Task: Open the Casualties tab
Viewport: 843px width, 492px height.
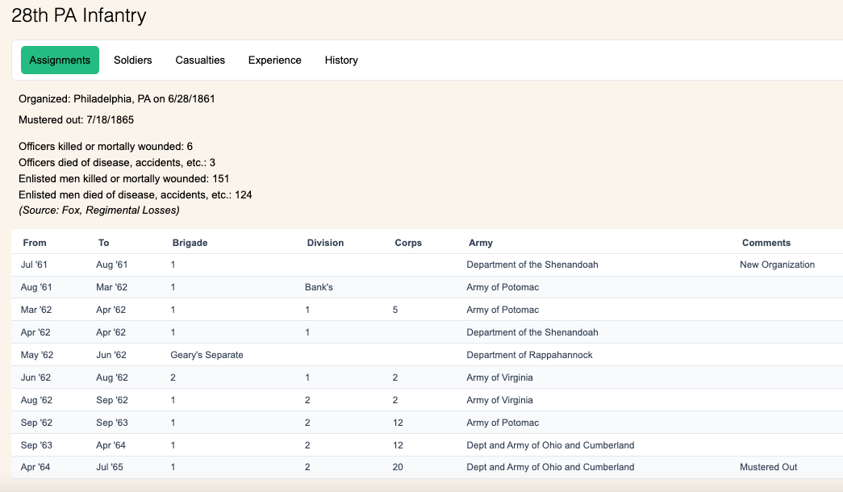Action: (200, 60)
